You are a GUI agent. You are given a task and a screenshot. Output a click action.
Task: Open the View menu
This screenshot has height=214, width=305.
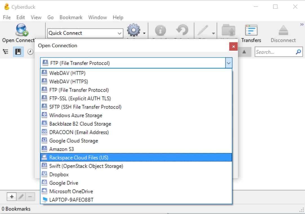[36, 17]
